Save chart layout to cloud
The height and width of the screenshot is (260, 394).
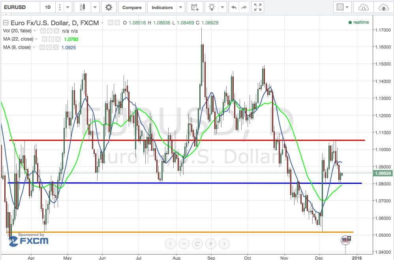(x=383, y=7)
